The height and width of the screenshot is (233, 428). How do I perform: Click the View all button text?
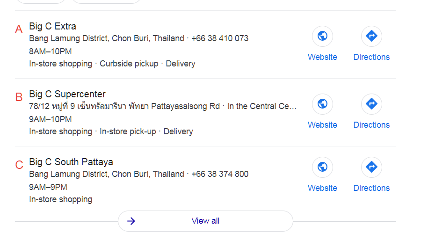205,221
